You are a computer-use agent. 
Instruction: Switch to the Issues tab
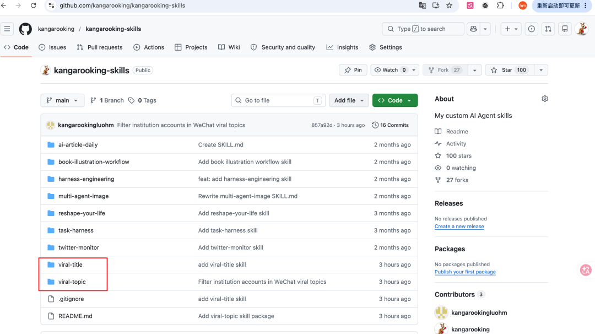pyautogui.click(x=53, y=47)
